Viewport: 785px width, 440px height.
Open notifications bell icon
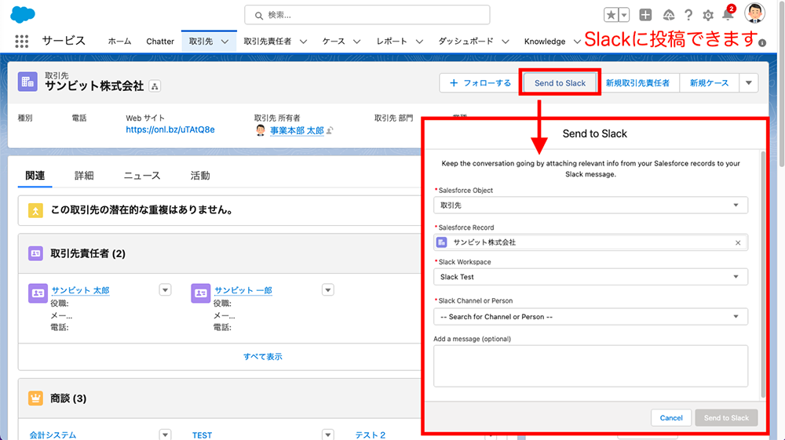[x=728, y=14]
